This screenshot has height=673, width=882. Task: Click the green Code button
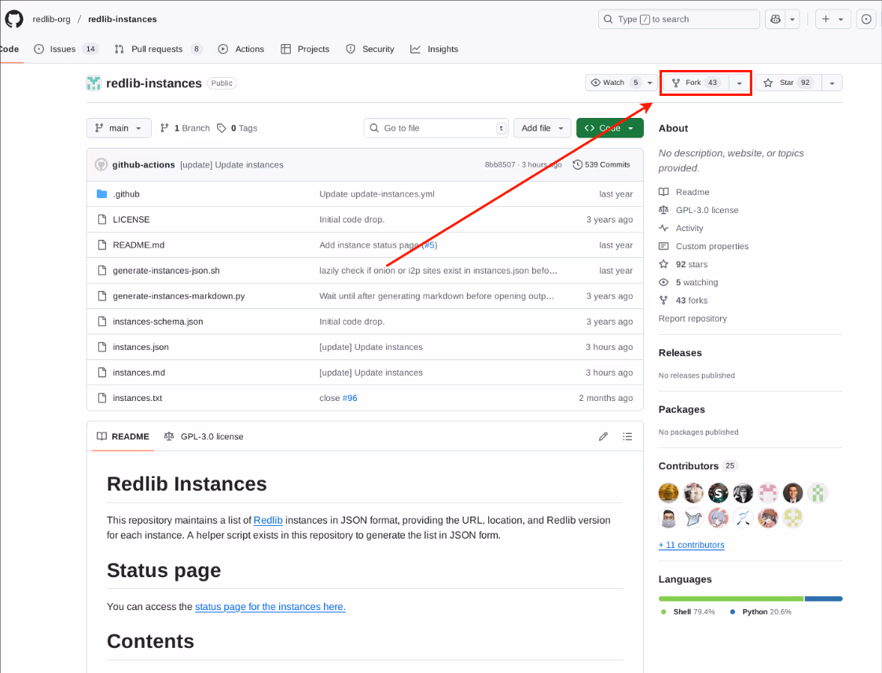pos(609,128)
